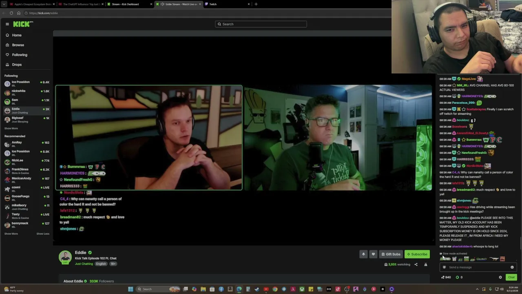The image size is (522, 294).
Task: Click Eddie's profile avatar below the stream
Action: click(65, 257)
